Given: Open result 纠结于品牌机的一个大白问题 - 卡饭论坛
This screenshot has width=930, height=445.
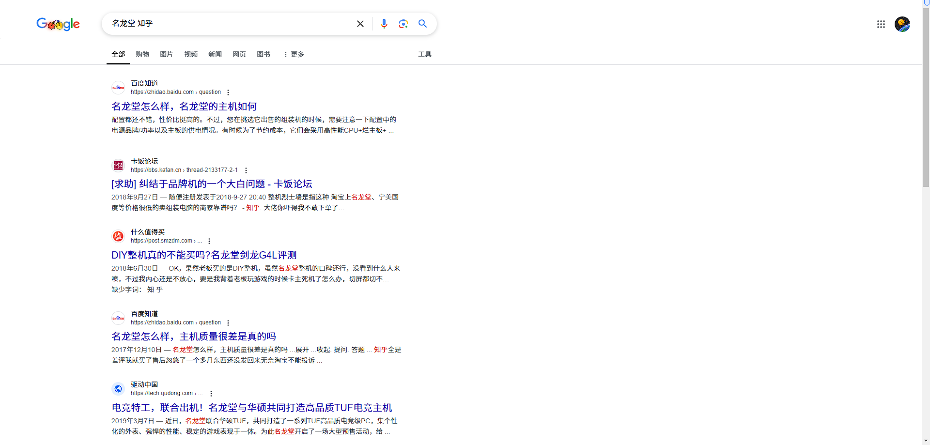Looking at the screenshot, I should pyautogui.click(x=212, y=184).
